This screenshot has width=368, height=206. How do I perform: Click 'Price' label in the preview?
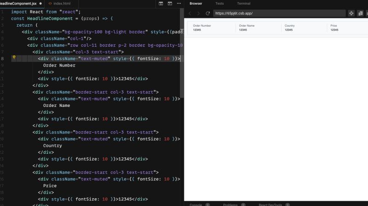(x=333, y=26)
